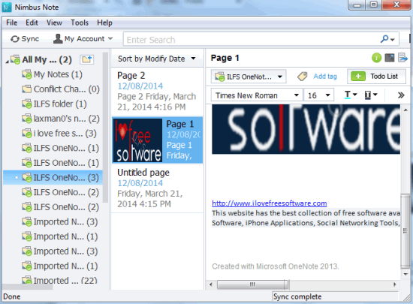Create a new folder with plus-folder icon
The height and width of the screenshot is (304, 413).
(x=86, y=59)
